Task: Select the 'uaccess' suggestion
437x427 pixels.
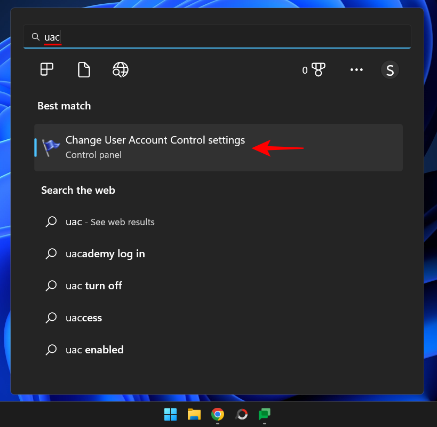Action: [x=83, y=318]
